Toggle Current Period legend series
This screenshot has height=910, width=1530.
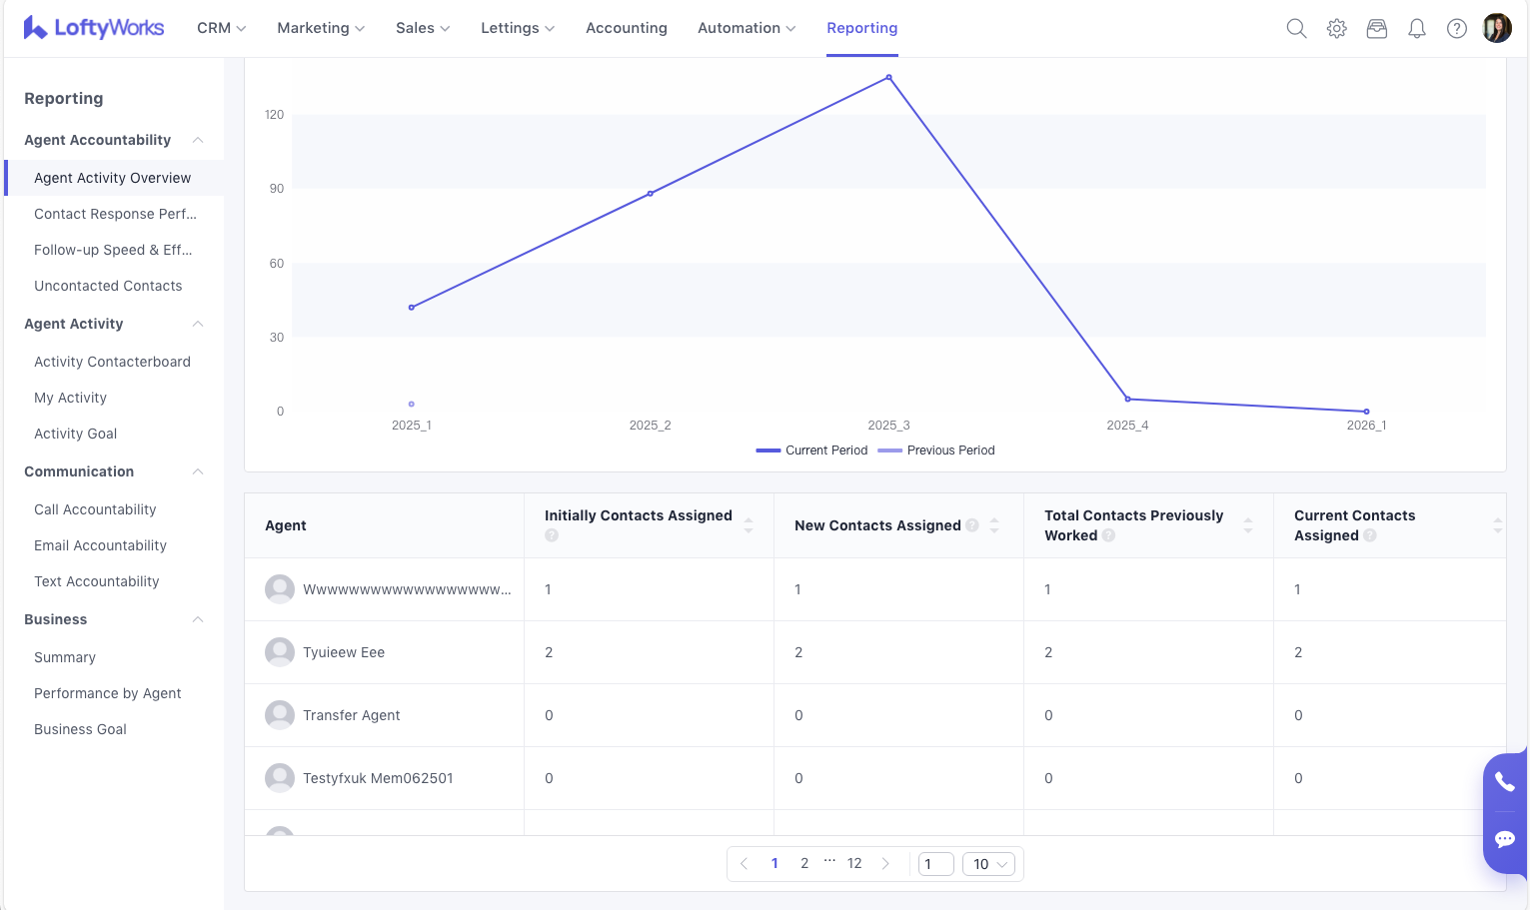click(x=811, y=451)
